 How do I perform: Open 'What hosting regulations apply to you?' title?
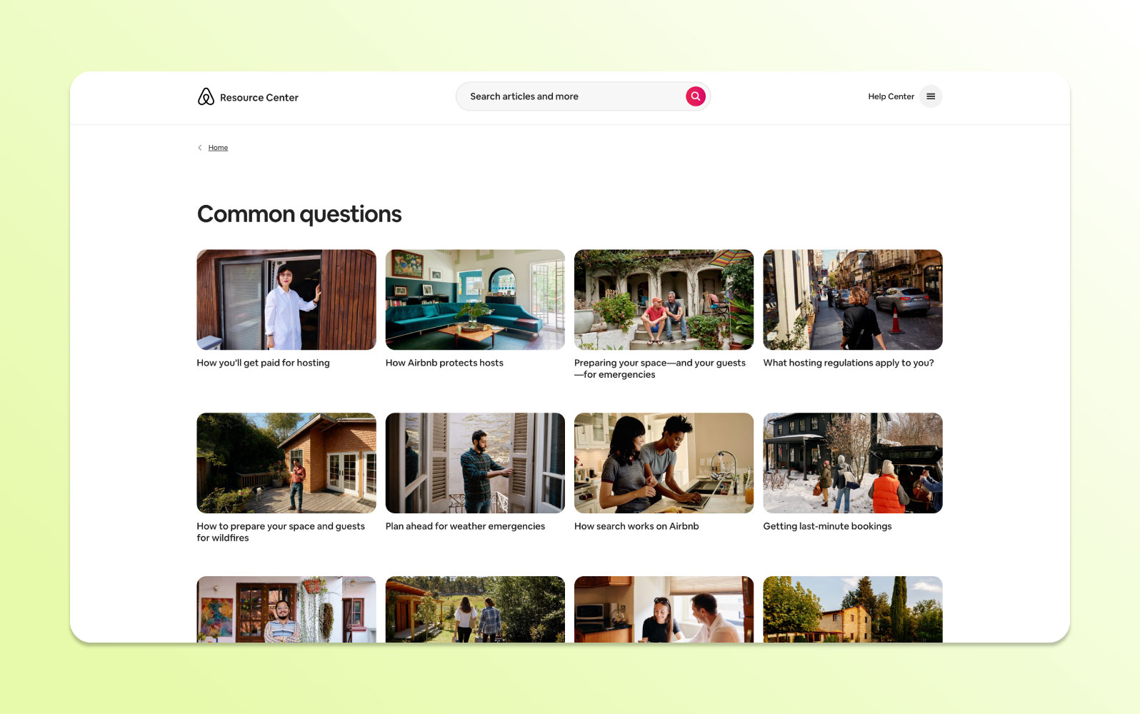849,363
